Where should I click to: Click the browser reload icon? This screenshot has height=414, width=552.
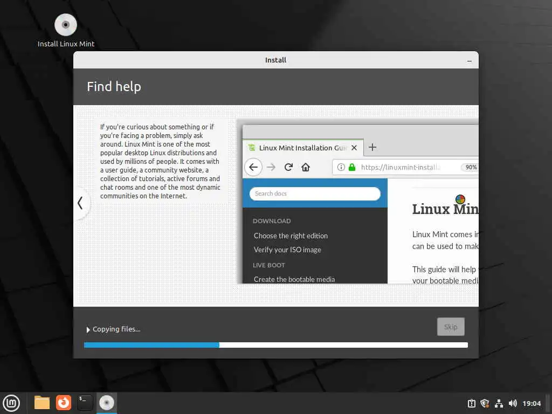click(x=289, y=167)
